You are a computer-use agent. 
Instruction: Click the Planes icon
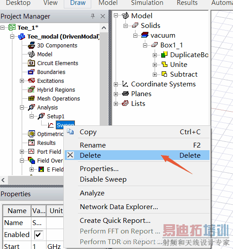(x=125, y=93)
